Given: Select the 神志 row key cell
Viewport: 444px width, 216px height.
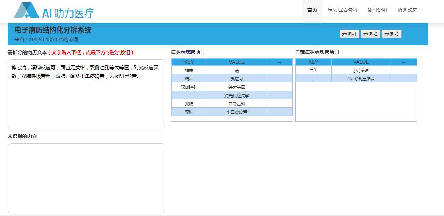Looking at the screenshot, I should click(x=189, y=70).
